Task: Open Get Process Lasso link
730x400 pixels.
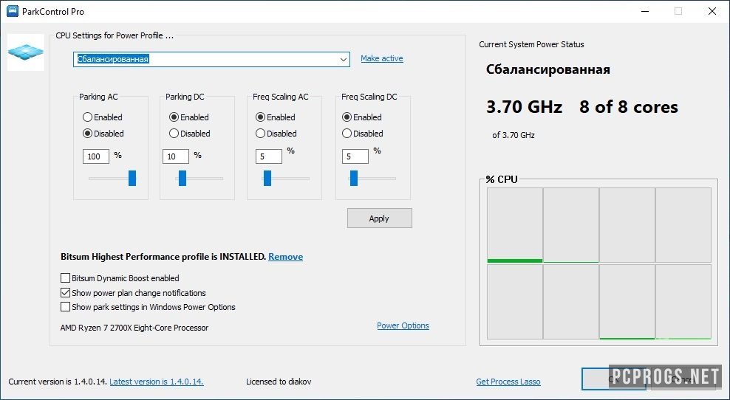Action: 508,382
